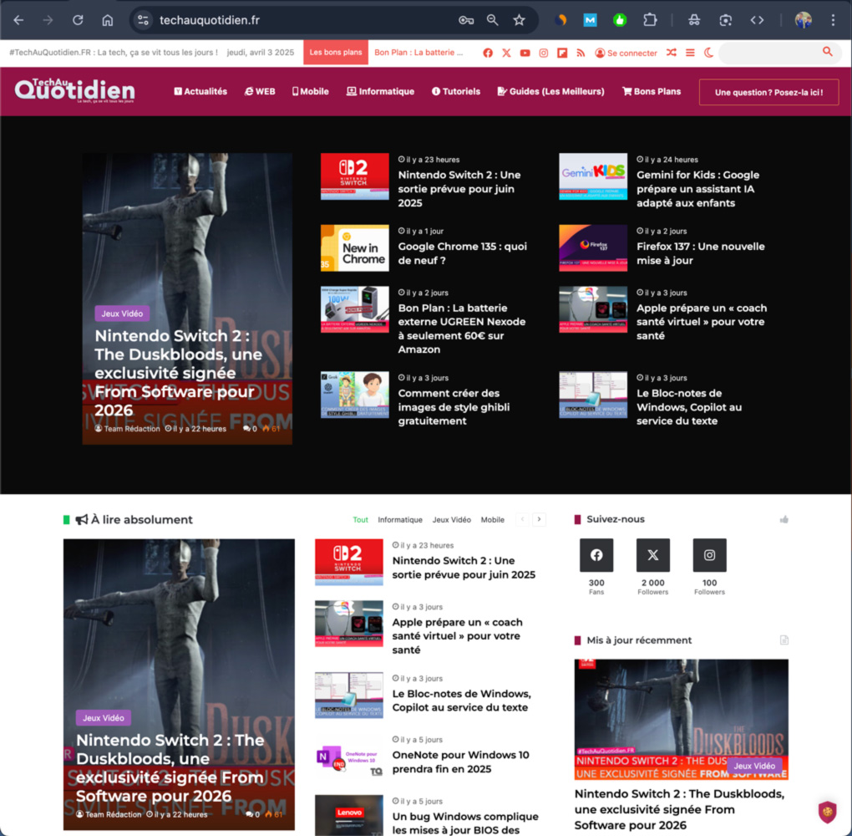Open the Mobile menu item

coord(310,91)
